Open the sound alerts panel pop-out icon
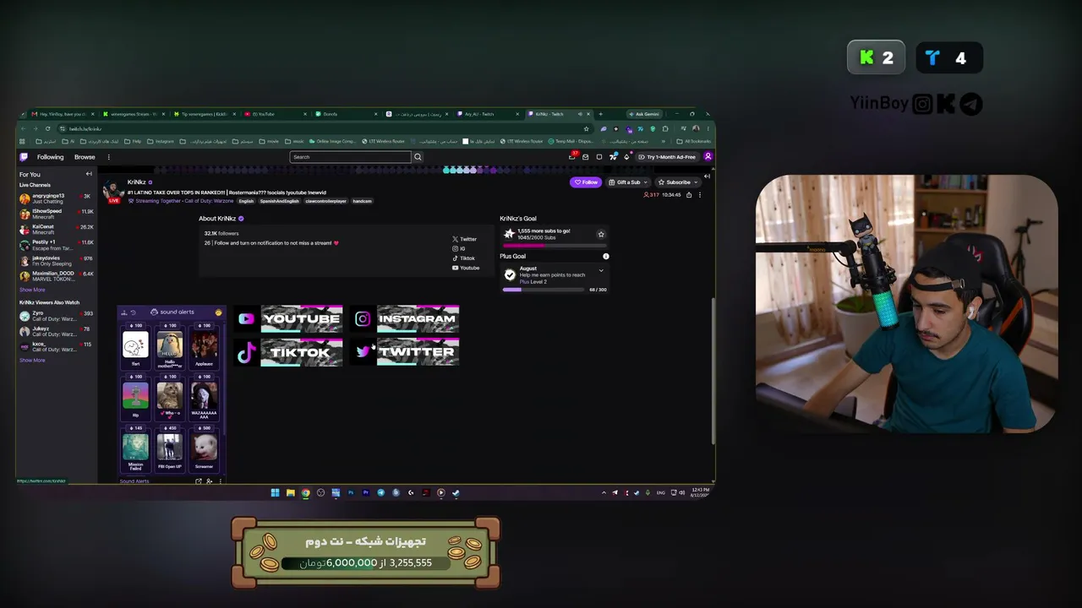Image resolution: width=1082 pixels, height=608 pixels. point(198,481)
